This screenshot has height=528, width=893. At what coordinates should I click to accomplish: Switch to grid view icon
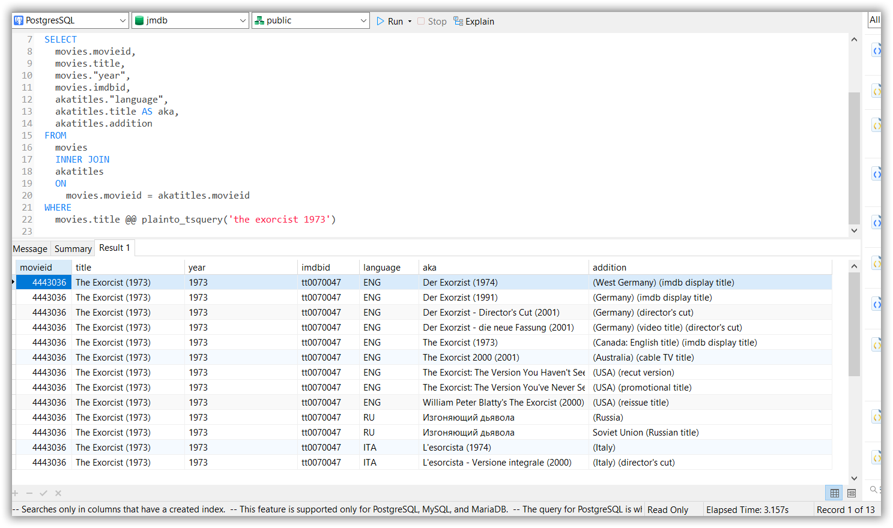pos(834,493)
